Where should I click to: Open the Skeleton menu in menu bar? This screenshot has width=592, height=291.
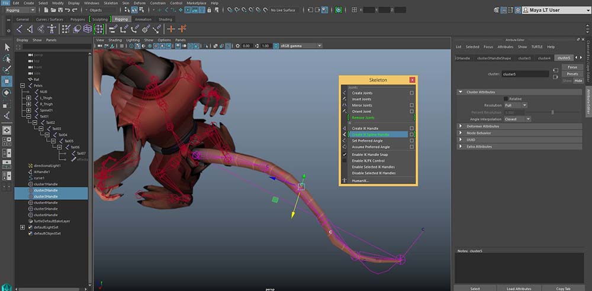[110, 3]
